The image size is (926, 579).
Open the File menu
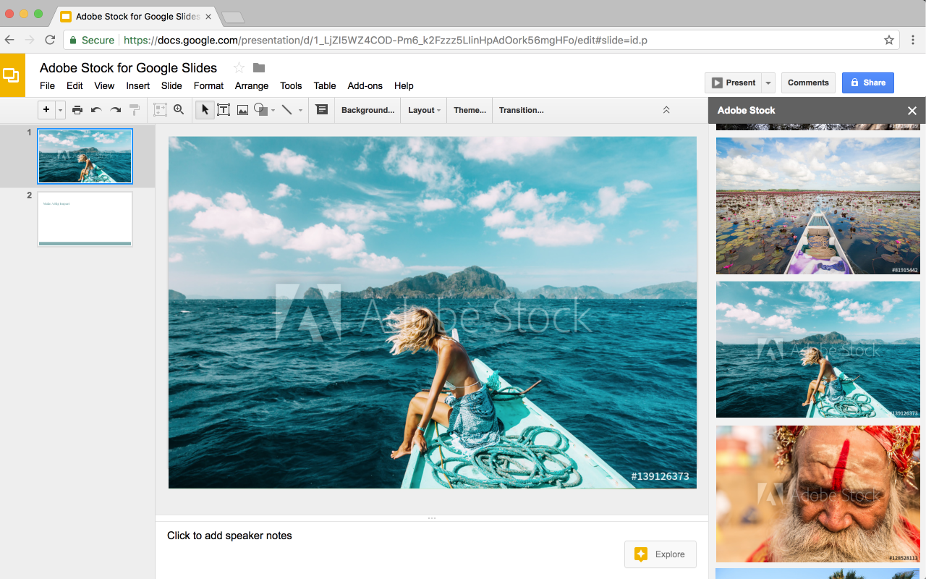click(x=47, y=85)
